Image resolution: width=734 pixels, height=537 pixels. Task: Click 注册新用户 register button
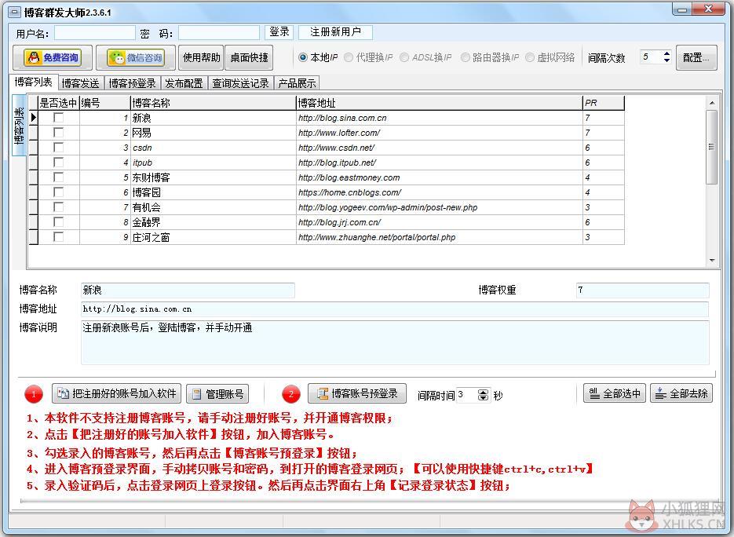[x=335, y=32]
